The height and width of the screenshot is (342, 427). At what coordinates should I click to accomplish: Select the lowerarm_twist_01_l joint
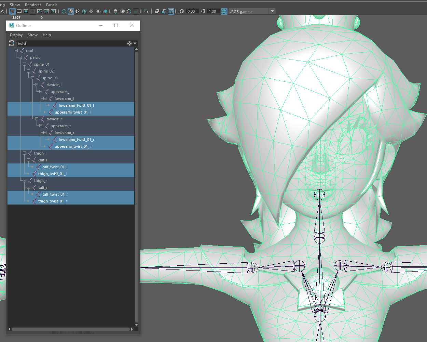[76, 105]
